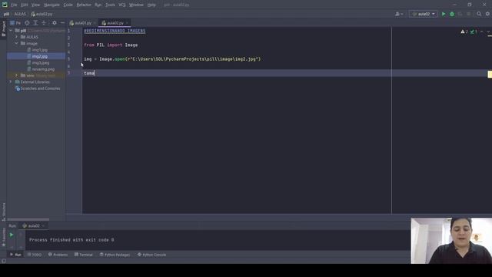The height and width of the screenshot is (277, 492).
Task: Select img1.jpg in project tree
Action: (39, 50)
